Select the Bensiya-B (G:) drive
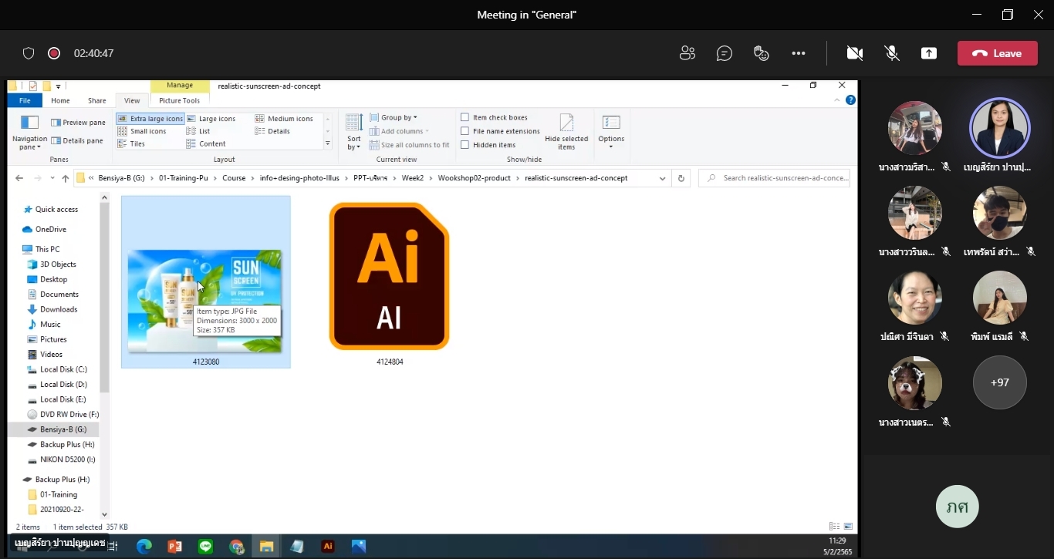The image size is (1054, 559). pyautogui.click(x=62, y=429)
